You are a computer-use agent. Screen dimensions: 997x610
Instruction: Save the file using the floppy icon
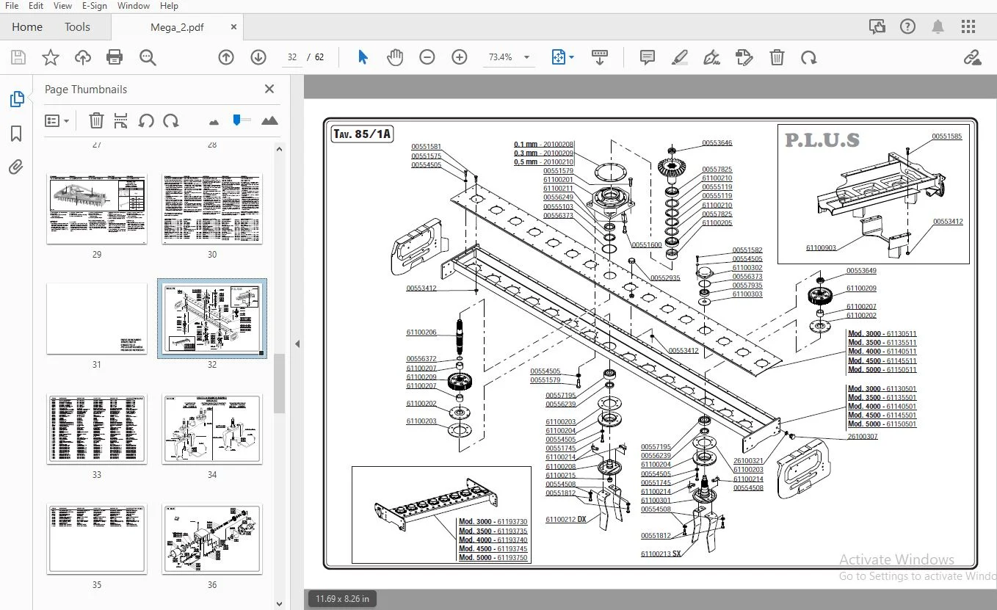point(18,57)
